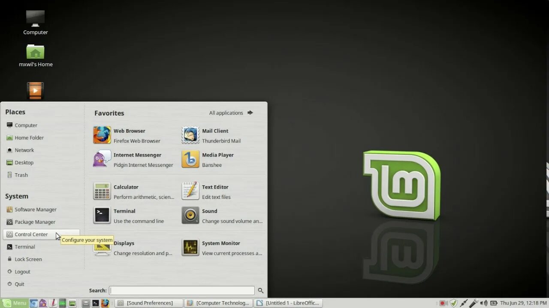Open Package Manager

click(42, 222)
